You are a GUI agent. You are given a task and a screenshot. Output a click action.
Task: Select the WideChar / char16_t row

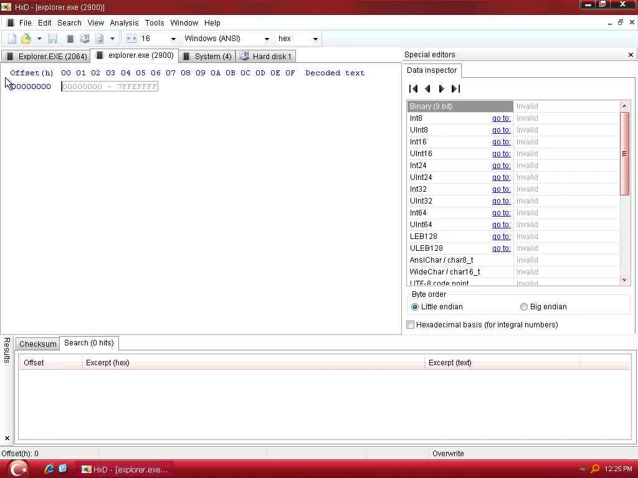[513, 272]
